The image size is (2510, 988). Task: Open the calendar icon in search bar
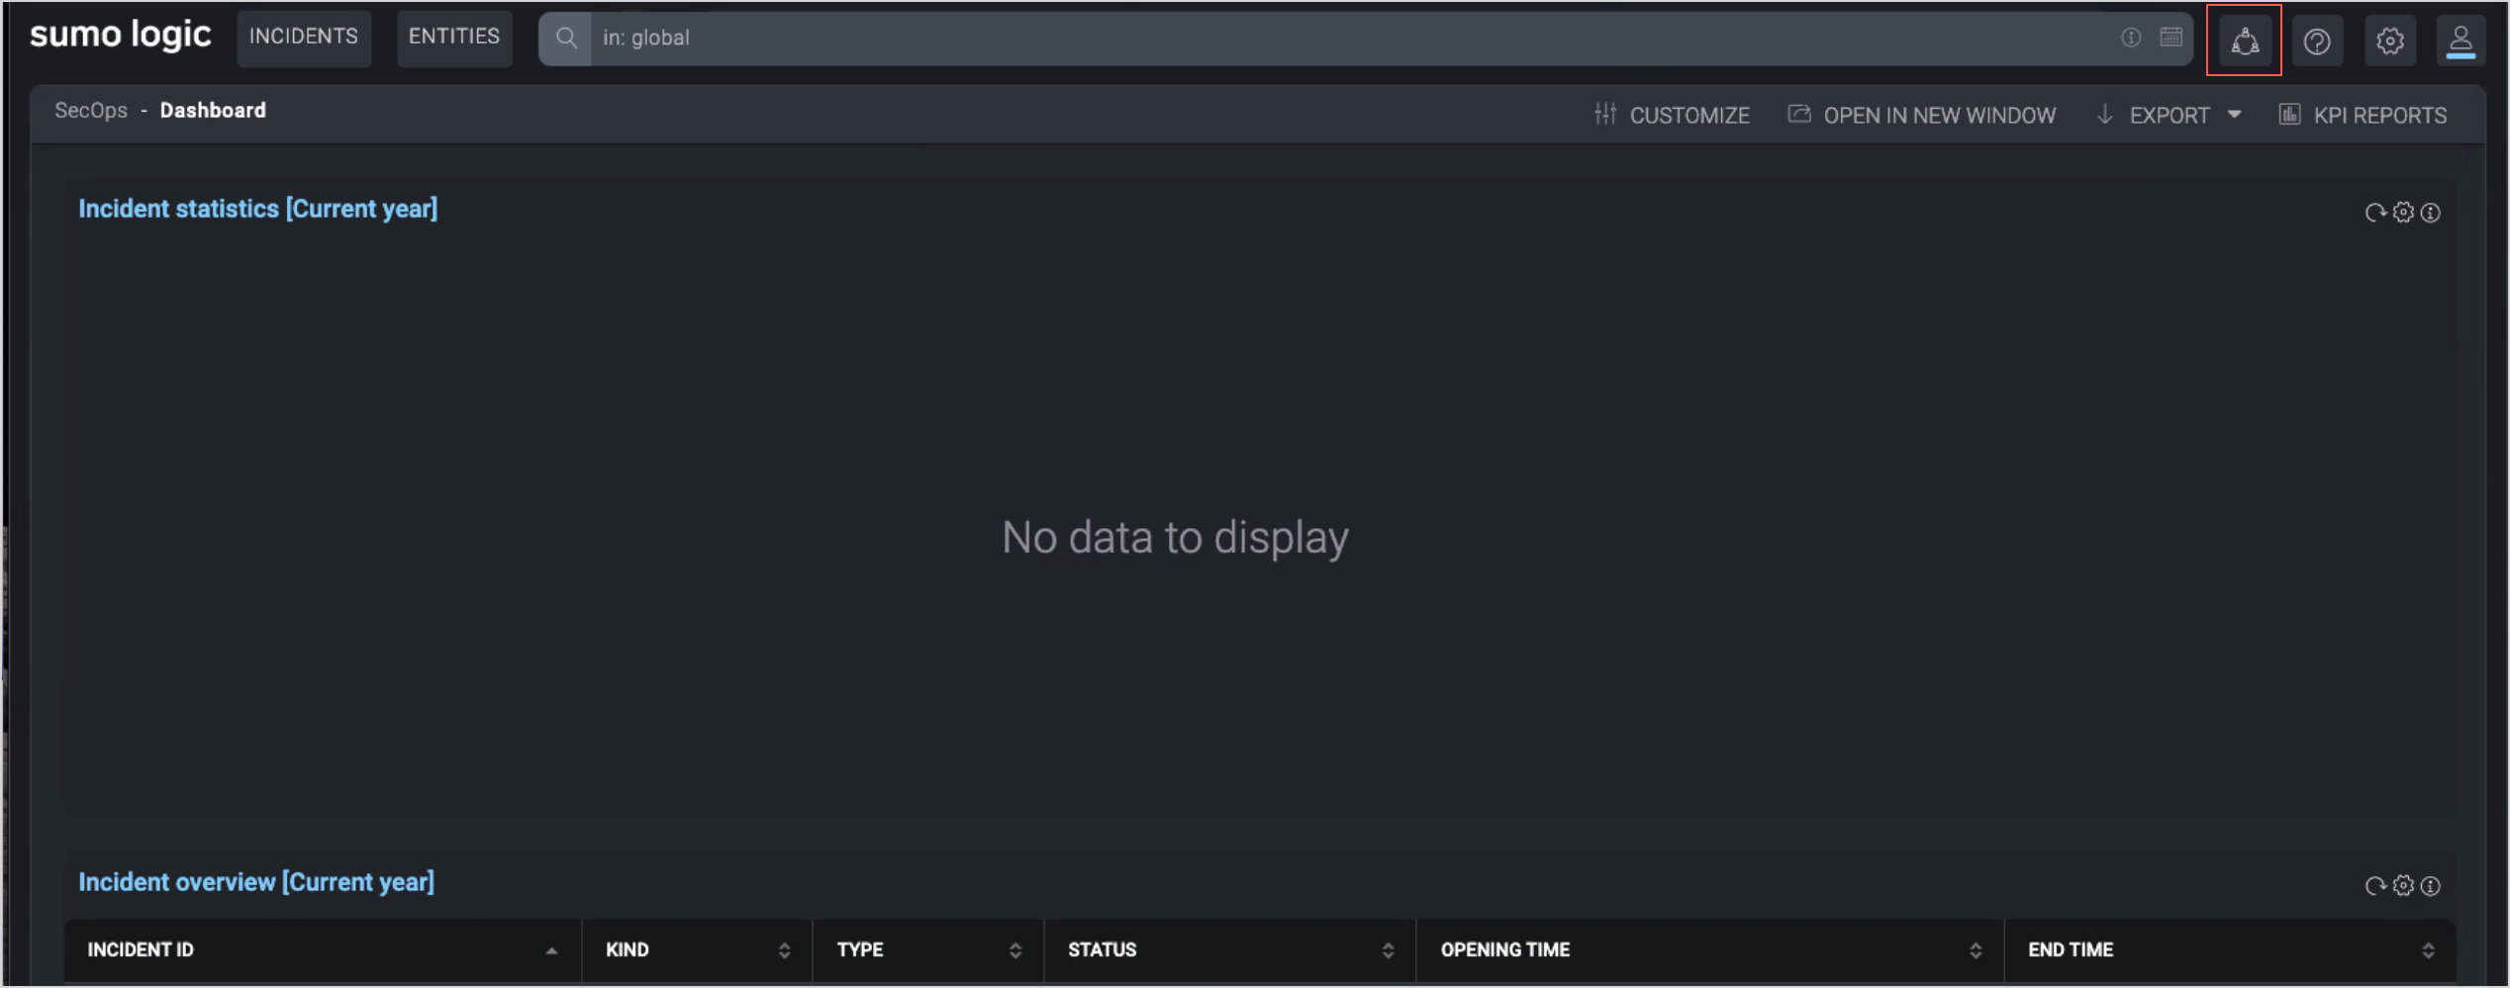coord(2171,38)
